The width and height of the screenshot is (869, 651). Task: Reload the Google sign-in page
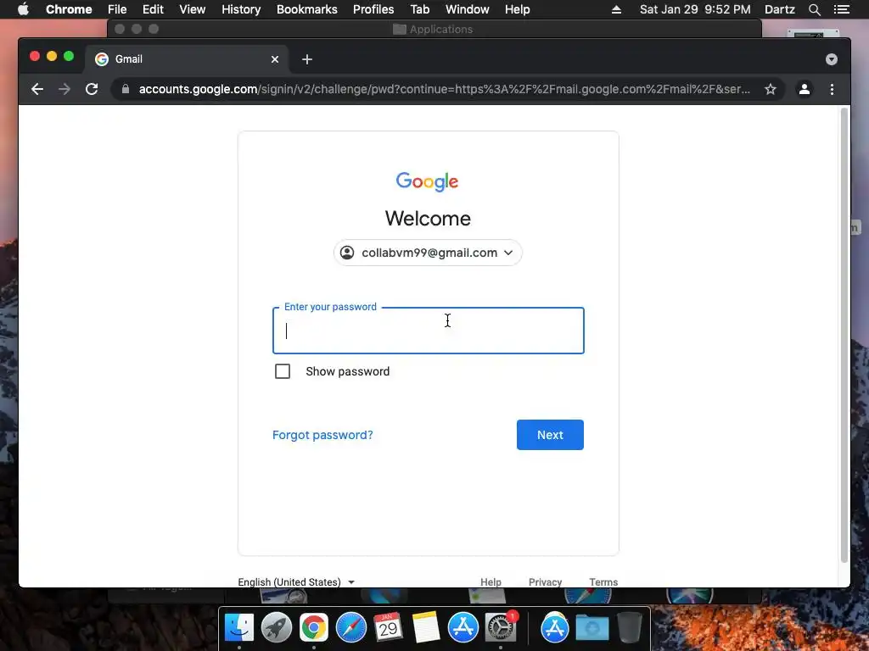point(92,89)
